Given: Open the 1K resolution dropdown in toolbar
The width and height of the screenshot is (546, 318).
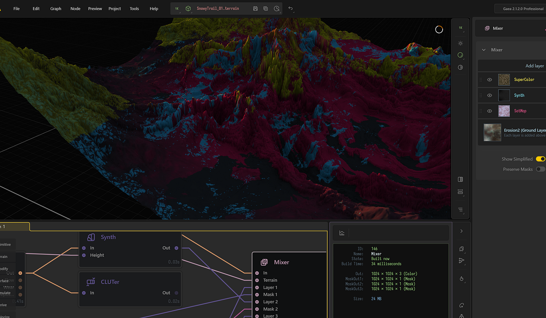Looking at the screenshot, I should click(177, 8).
